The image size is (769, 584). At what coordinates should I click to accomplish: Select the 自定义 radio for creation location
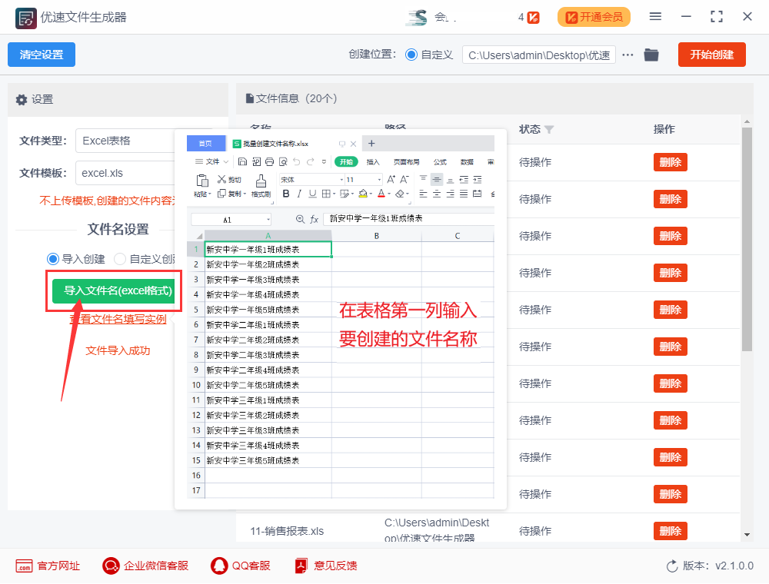[x=413, y=55]
